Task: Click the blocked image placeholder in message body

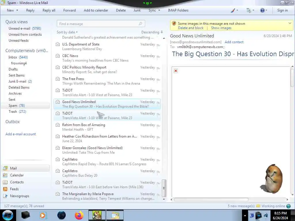Action: click(175, 71)
